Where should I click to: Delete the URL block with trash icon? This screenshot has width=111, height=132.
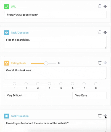100,6
